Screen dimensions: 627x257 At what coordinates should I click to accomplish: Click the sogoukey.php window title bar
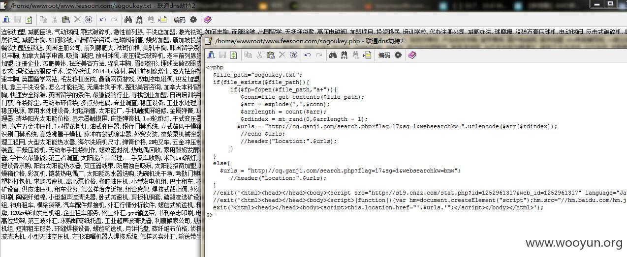(413, 41)
